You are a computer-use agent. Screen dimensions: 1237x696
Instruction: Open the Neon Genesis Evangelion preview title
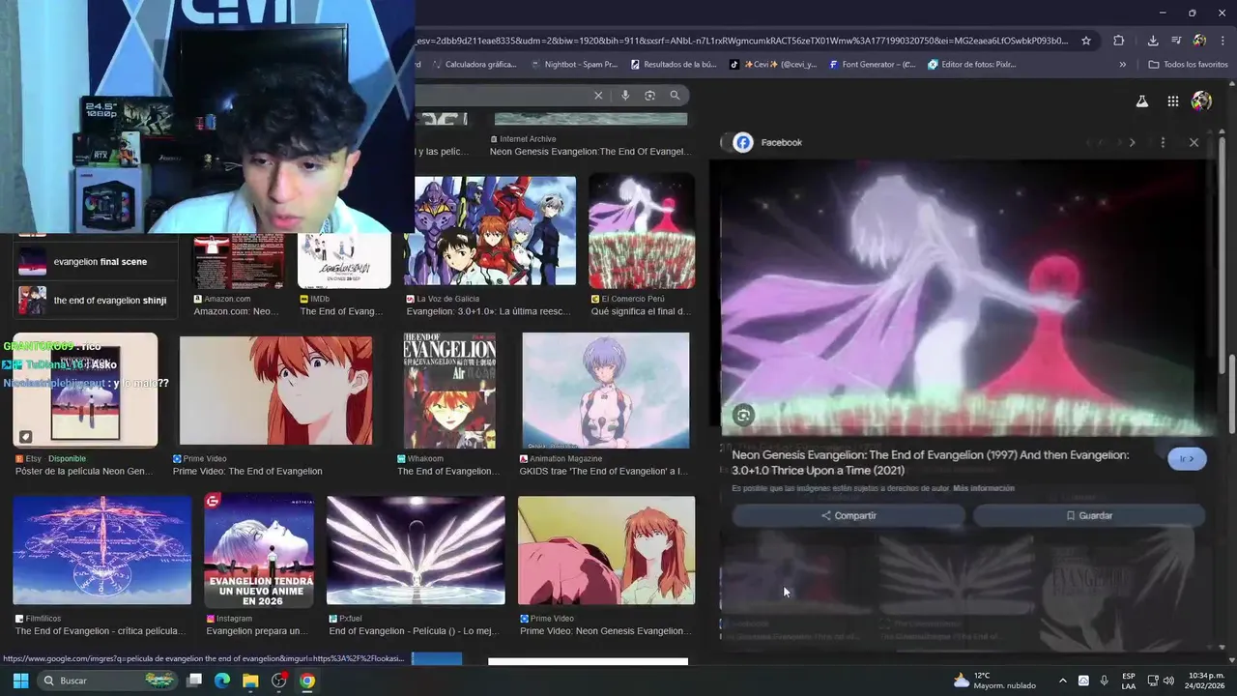coord(931,462)
